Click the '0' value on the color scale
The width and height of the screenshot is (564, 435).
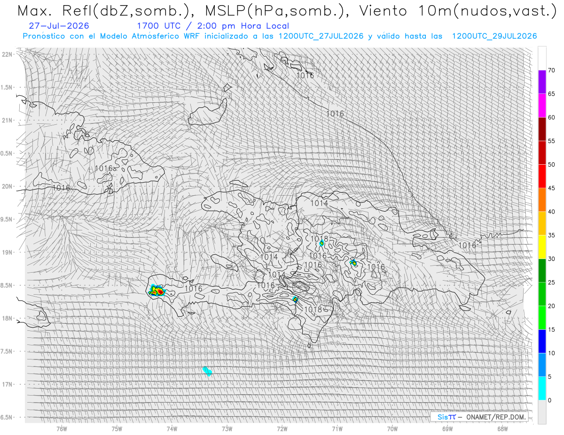[549, 400]
